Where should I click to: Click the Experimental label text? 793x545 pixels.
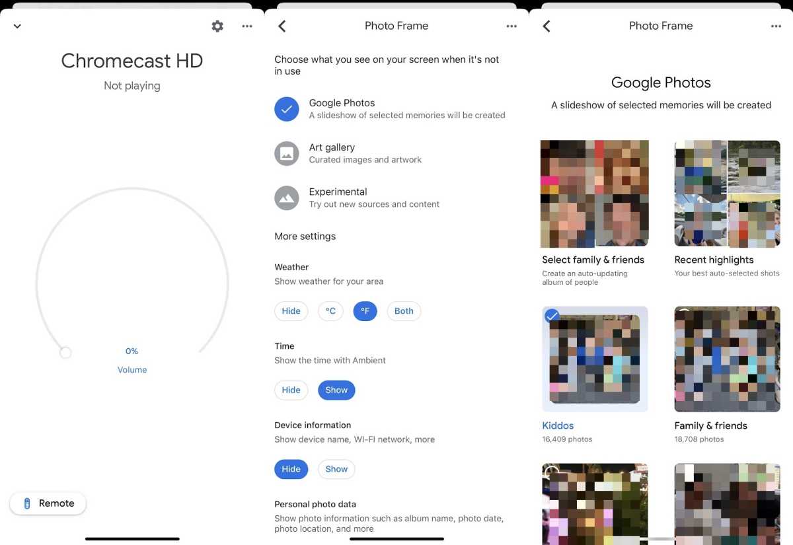point(338,192)
